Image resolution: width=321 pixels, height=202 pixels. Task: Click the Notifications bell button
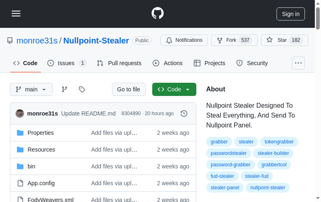(184, 40)
